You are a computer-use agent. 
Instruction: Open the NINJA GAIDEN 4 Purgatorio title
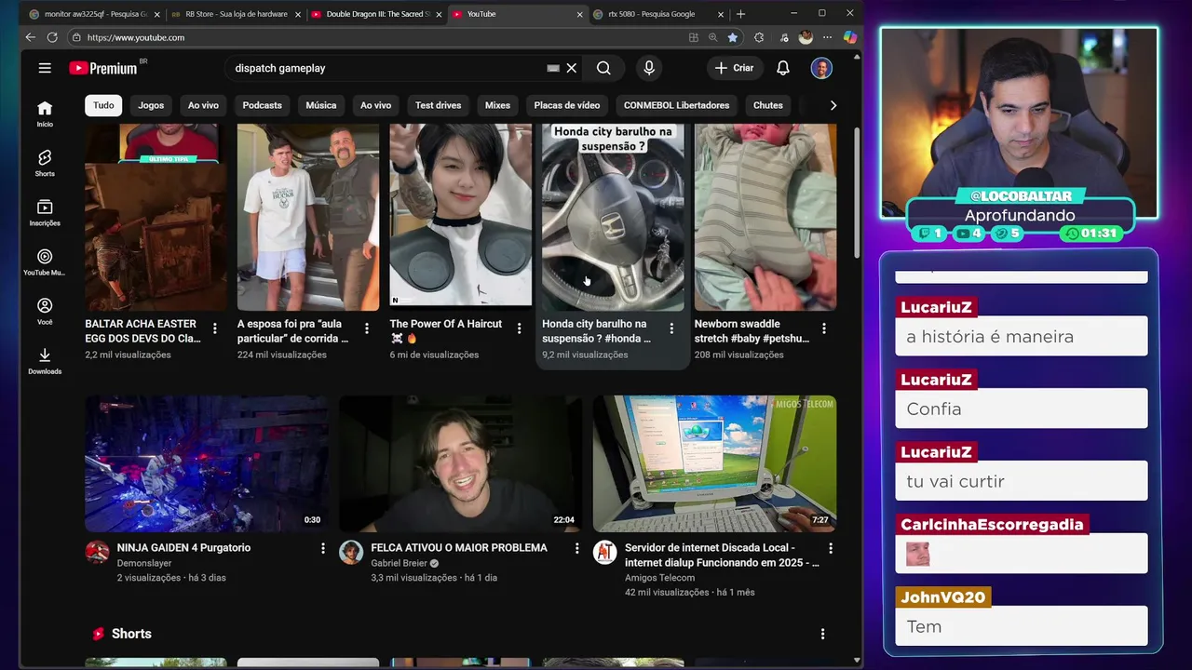pyautogui.click(x=183, y=548)
